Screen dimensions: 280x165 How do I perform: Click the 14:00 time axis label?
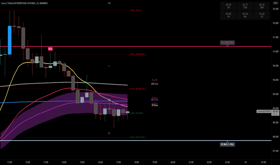click(x=64, y=162)
